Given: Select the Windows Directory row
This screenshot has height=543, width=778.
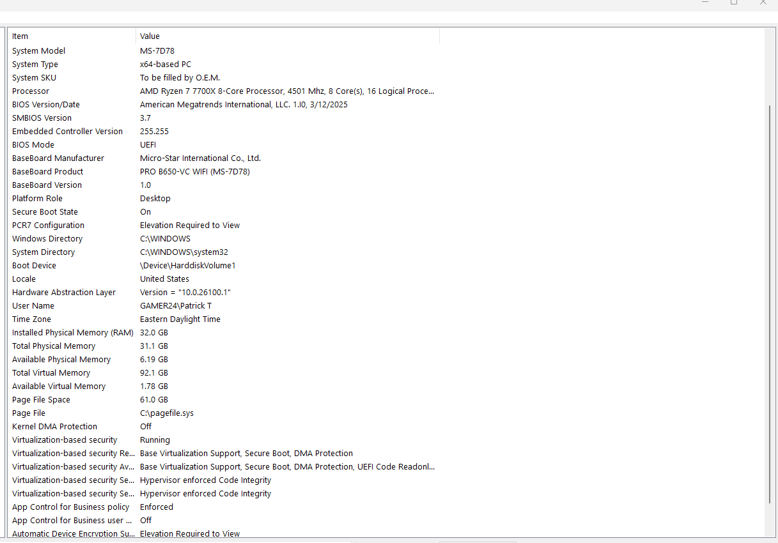Looking at the screenshot, I should tap(224, 239).
